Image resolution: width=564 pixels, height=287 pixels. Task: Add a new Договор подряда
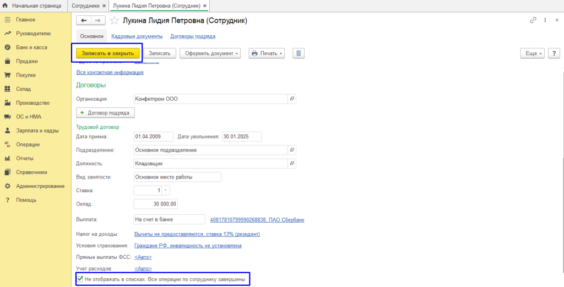coord(105,112)
